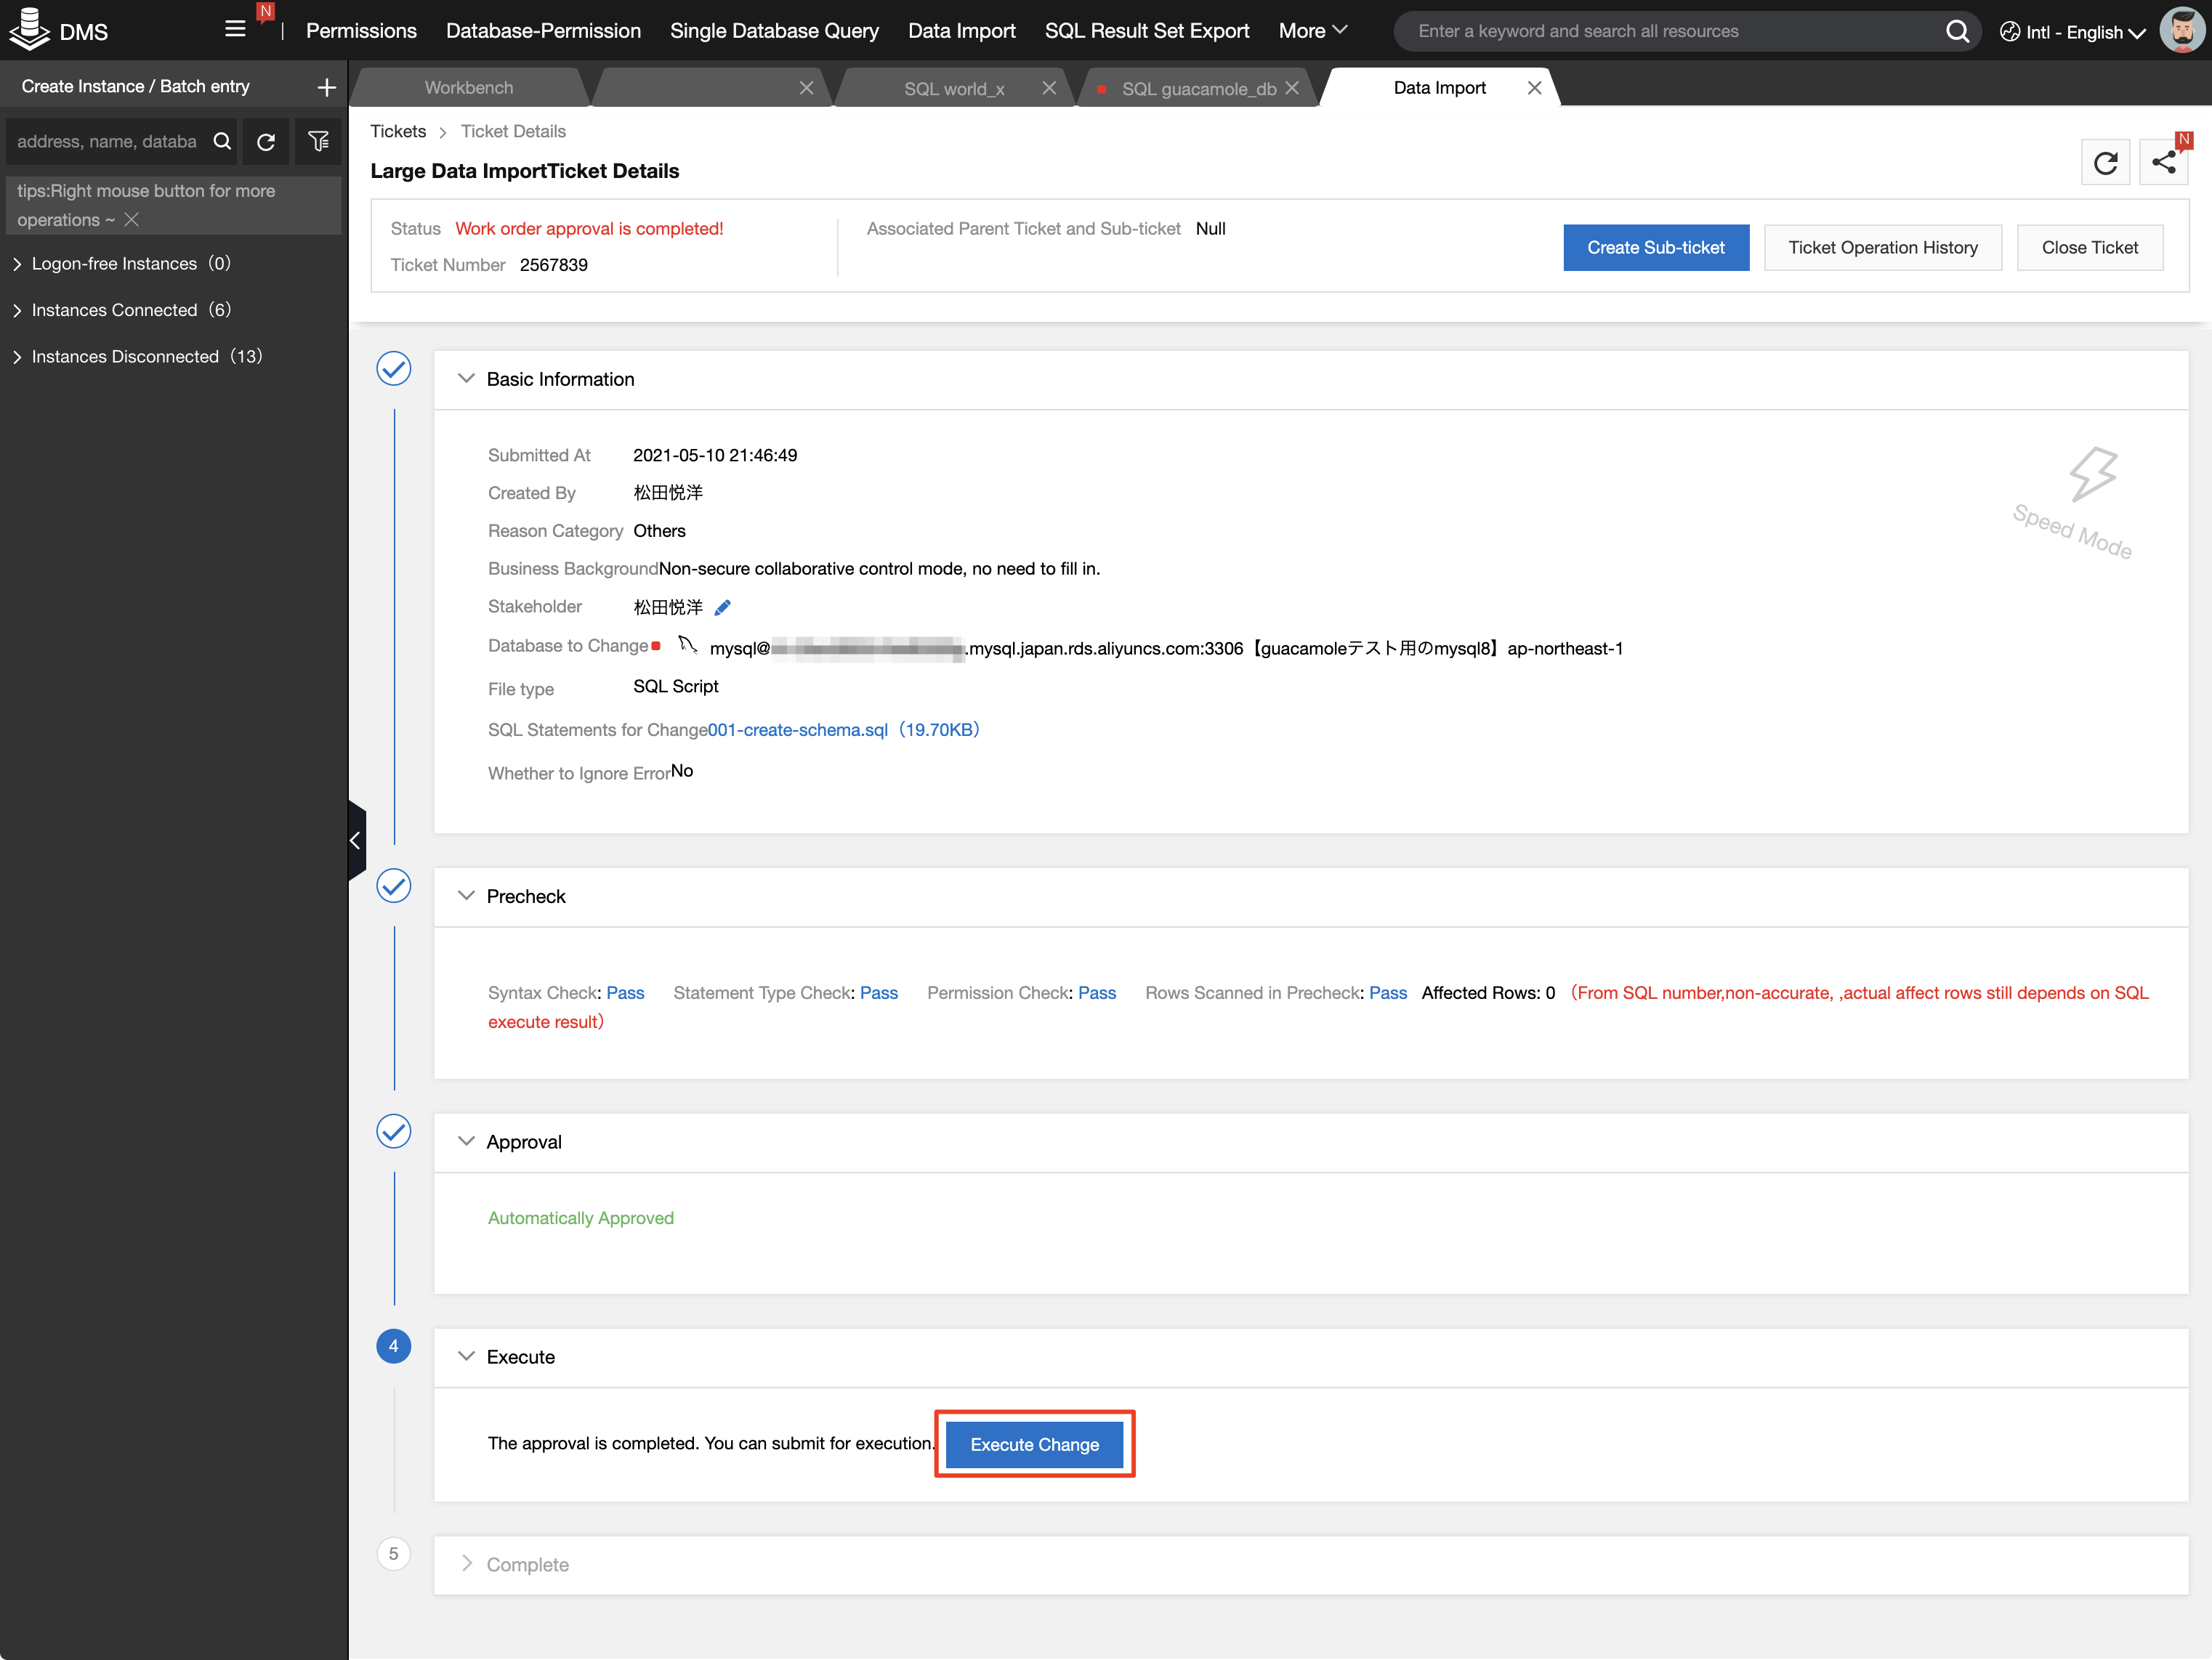Expand Instances Disconnected tree node
Viewport: 2212px width, 1660px height.
coord(17,357)
